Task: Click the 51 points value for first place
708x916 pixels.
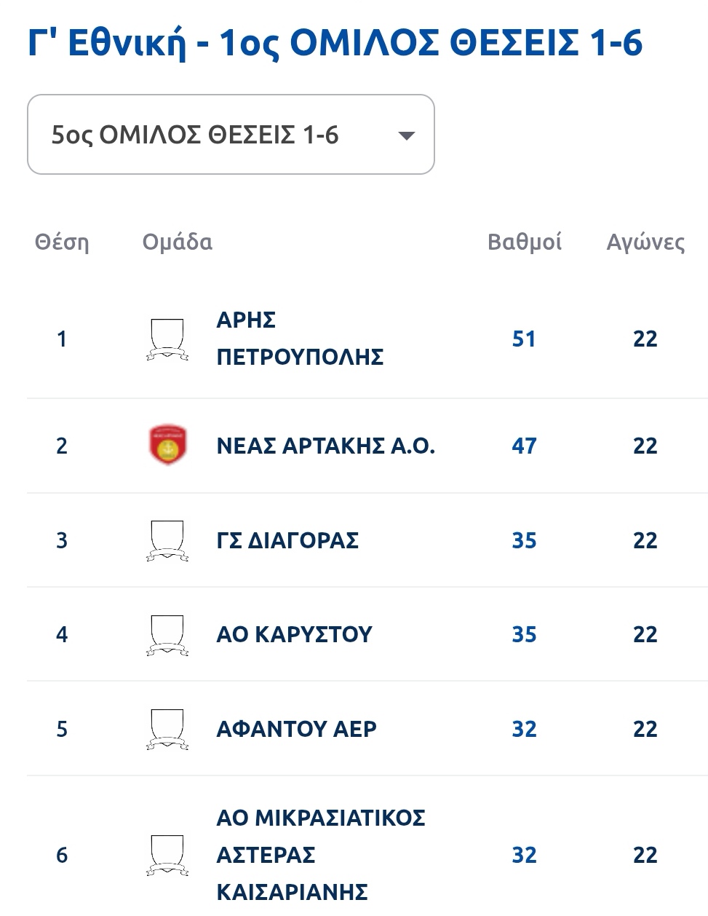Action: click(x=524, y=339)
